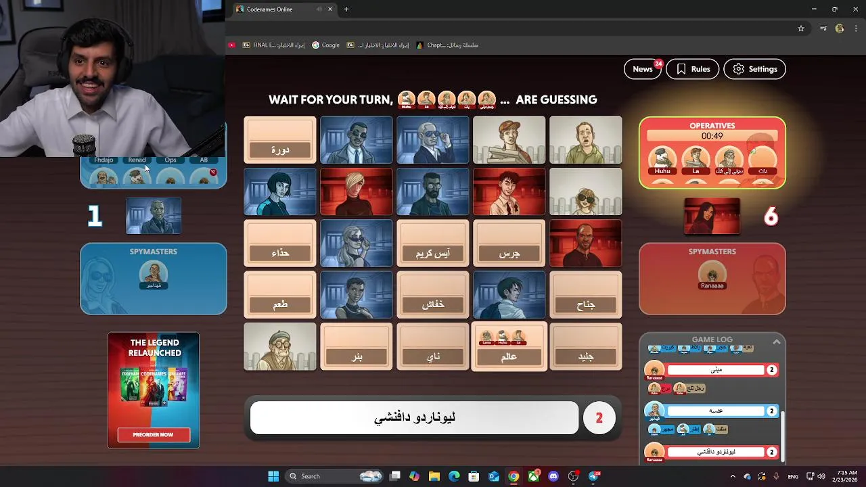Click the مبنى clue entry in Game Log
The width and height of the screenshot is (866, 487).
(x=716, y=370)
